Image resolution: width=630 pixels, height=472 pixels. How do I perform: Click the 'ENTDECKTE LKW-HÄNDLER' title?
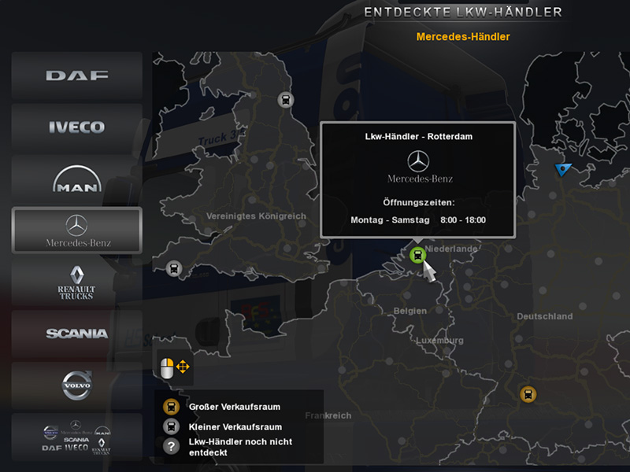coord(463,13)
